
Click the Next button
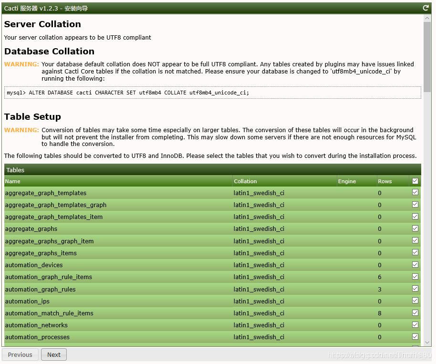(54, 354)
